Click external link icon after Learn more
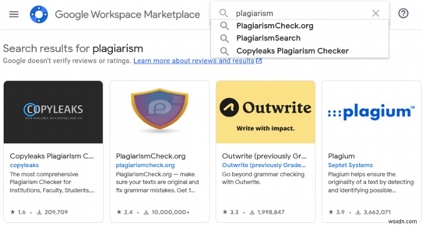 point(259,61)
